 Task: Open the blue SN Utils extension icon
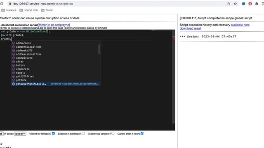243,4
